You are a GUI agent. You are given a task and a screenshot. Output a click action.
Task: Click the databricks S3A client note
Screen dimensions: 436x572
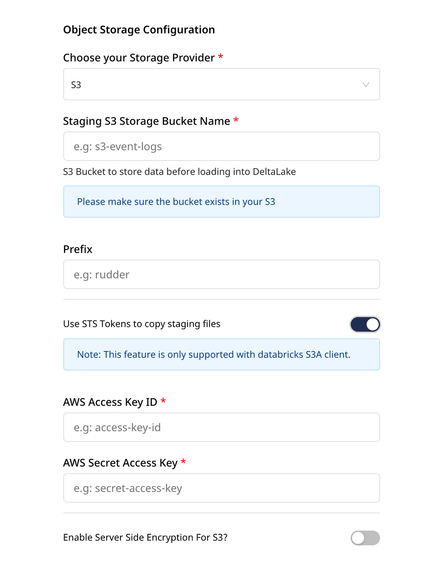(221, 354)
